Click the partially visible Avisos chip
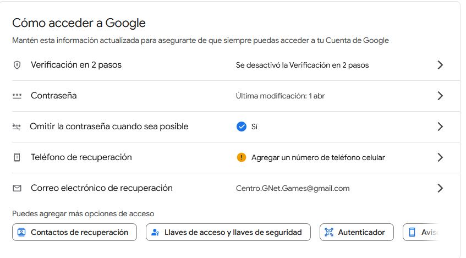 point(423,232)
